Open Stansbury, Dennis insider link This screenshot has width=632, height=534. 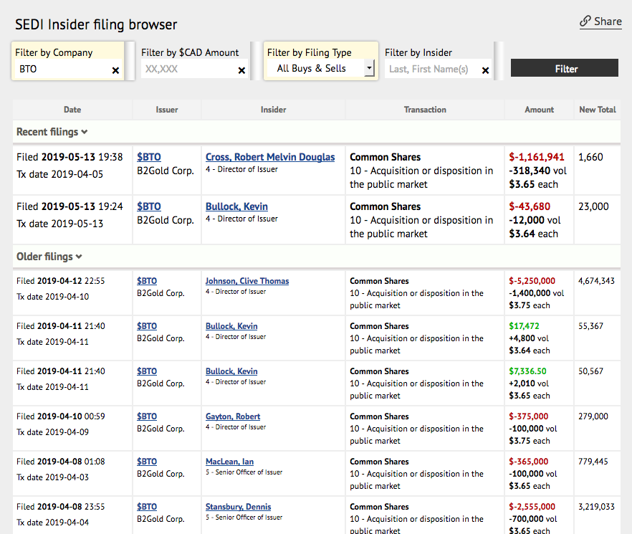(238, 507)
